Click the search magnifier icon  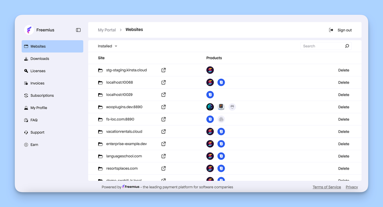pyautogui.click(x=347, y=46)
